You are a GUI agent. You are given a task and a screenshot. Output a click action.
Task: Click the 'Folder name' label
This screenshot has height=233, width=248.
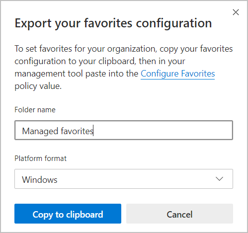[x=35, y=110]
